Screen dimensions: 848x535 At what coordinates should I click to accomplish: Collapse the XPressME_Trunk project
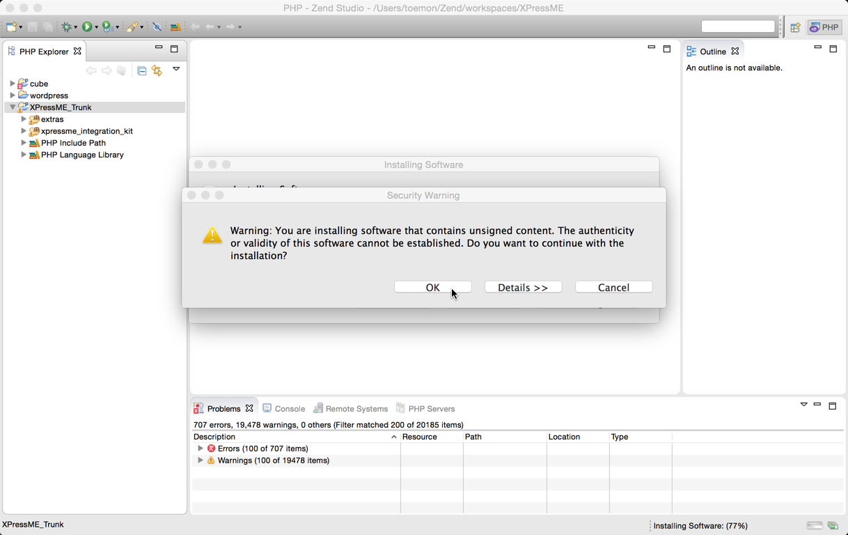pyautogui.click(x=12, y=107)
